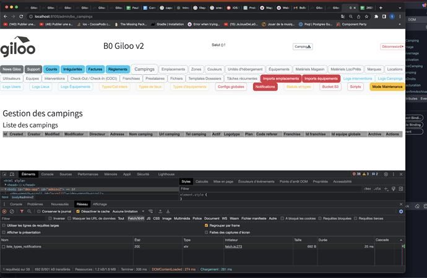Click the '.cls' toggle in styles pane

pos(377,189)
